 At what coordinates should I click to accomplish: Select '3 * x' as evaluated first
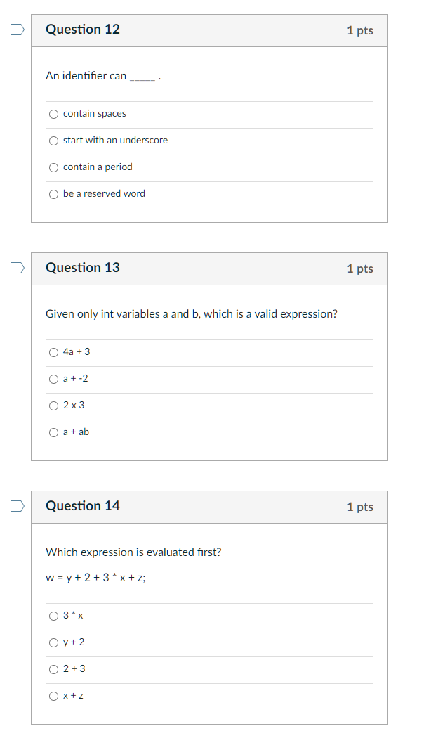pyautogui.click(x=54, y=616)
